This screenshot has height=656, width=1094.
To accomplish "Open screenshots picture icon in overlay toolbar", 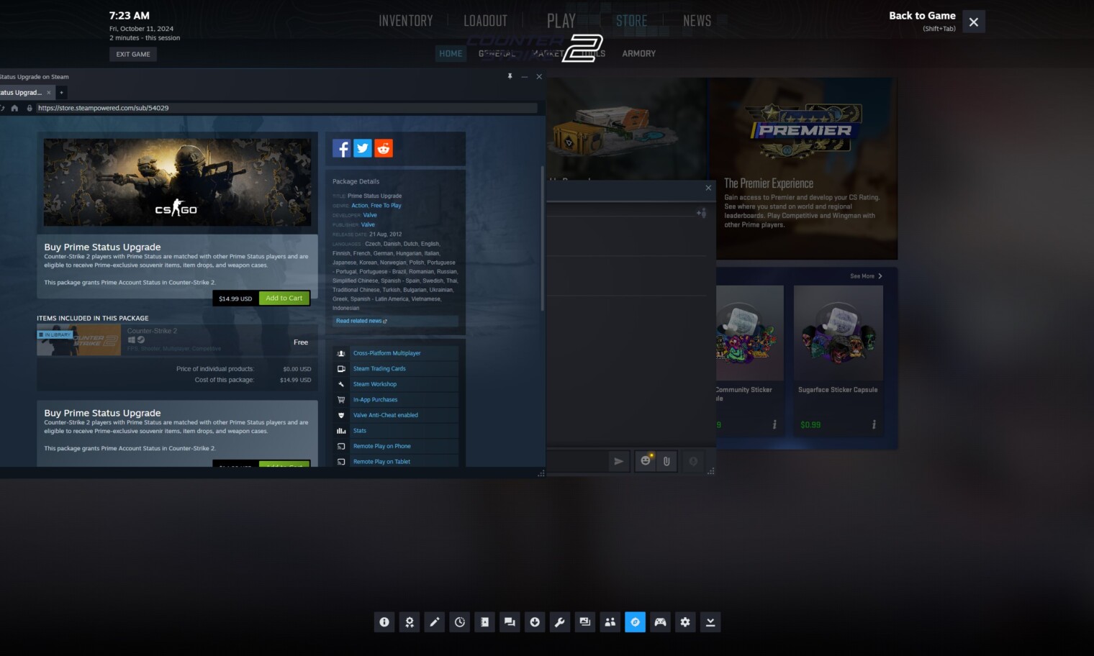I will tap(585, 622).
